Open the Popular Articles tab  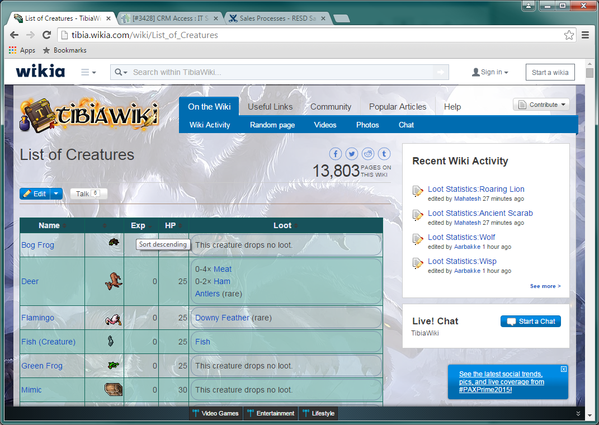[397, 107]
